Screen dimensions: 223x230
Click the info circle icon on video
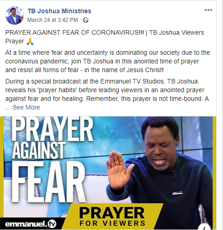click(x=204, y=227)
